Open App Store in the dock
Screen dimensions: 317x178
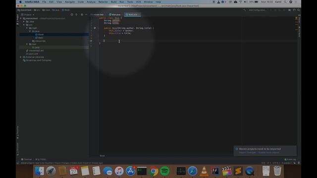[x=131, y=171]
